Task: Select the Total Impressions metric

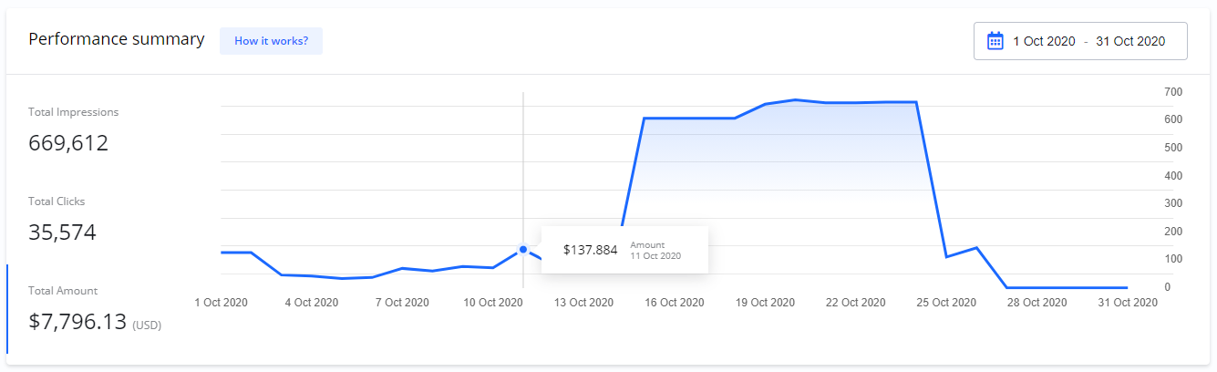Action: (73, 130)
